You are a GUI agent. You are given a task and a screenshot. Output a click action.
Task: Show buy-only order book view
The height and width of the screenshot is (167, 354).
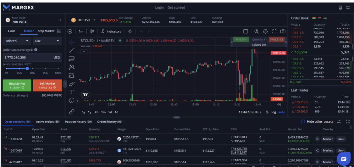pos(325,18)
